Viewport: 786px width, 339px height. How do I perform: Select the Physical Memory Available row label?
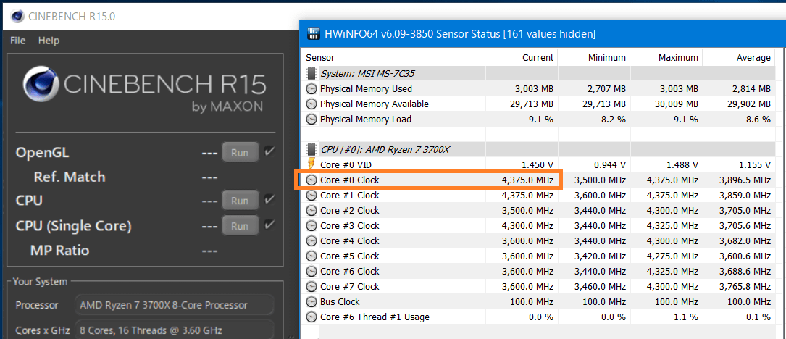click(375, 104)
